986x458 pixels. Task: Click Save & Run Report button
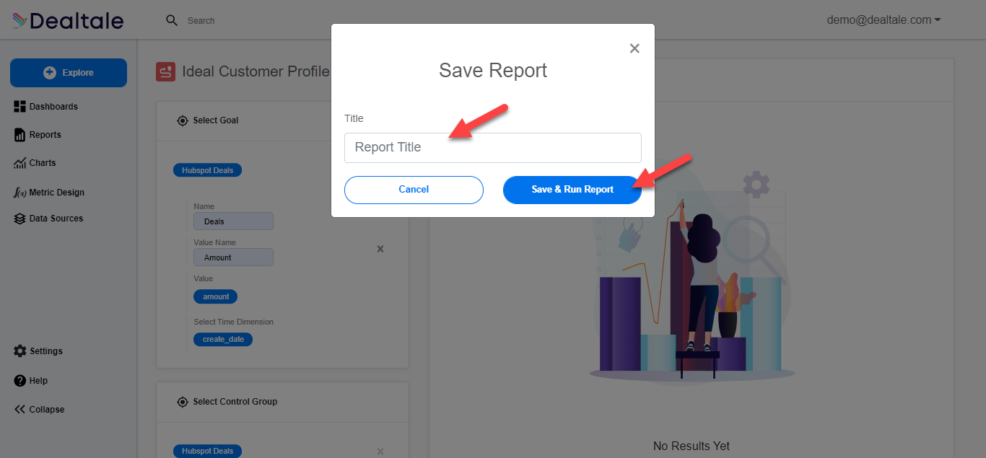pyautogui.click(x=572, y=190)
